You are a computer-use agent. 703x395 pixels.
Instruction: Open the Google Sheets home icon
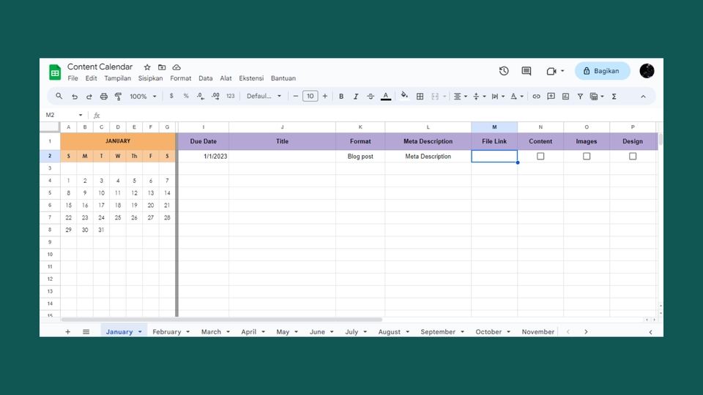pyautogui.click(x=55, y=72)
